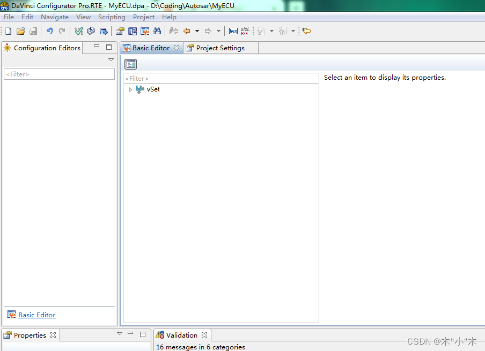Open Basic Editor from the toolbar icon
Viewport: 485px width, 351px height.
pyautogui.click(x=145, y=31)
